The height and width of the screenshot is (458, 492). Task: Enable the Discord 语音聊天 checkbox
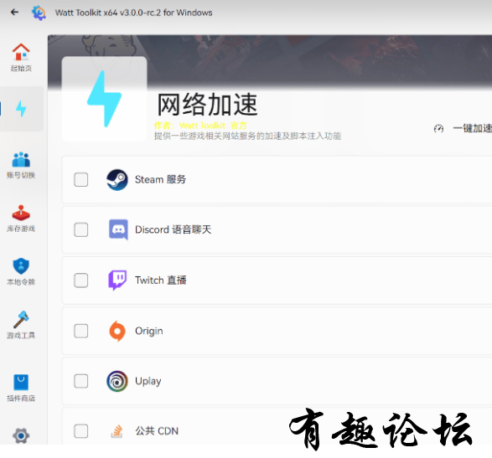point(81,229)
